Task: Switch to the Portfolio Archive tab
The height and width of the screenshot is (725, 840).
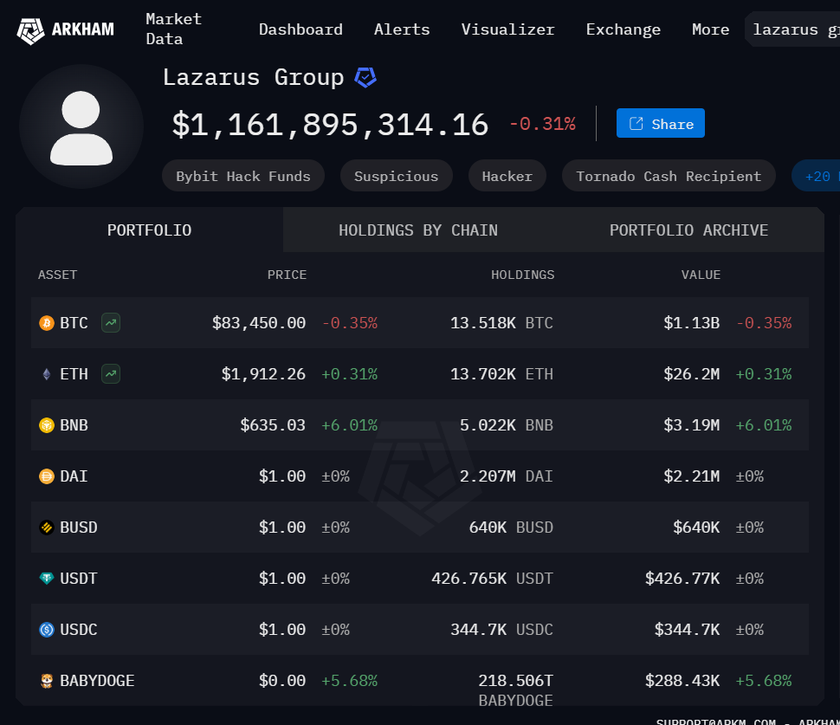Action: 689,230
